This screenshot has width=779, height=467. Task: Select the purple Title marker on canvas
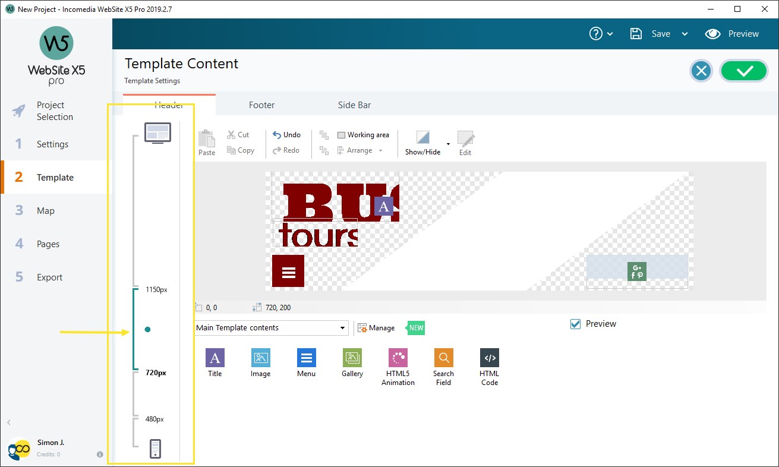coord(384,206)
